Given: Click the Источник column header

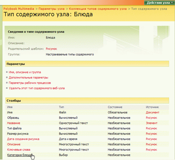Looking at the screenshot, I should (x=152, y=107).
